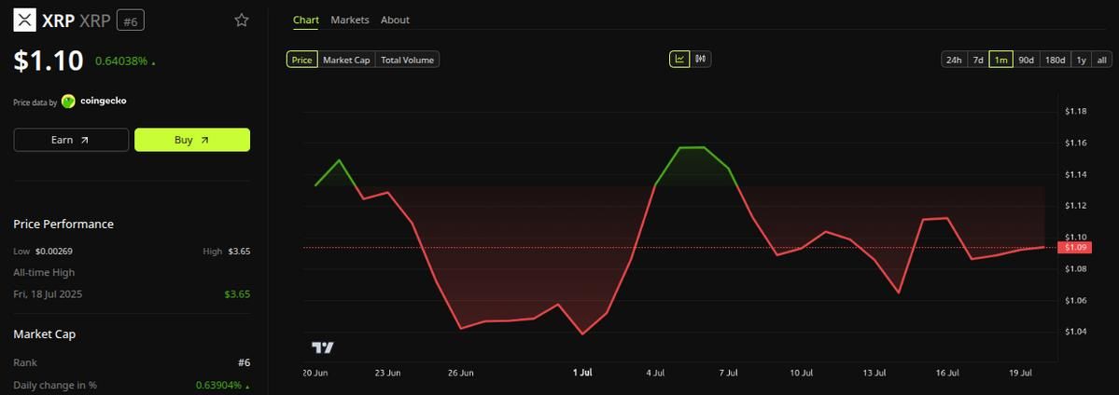1119x395 pixels.
Task: Click the Earn button
Action: coord(71,140)
